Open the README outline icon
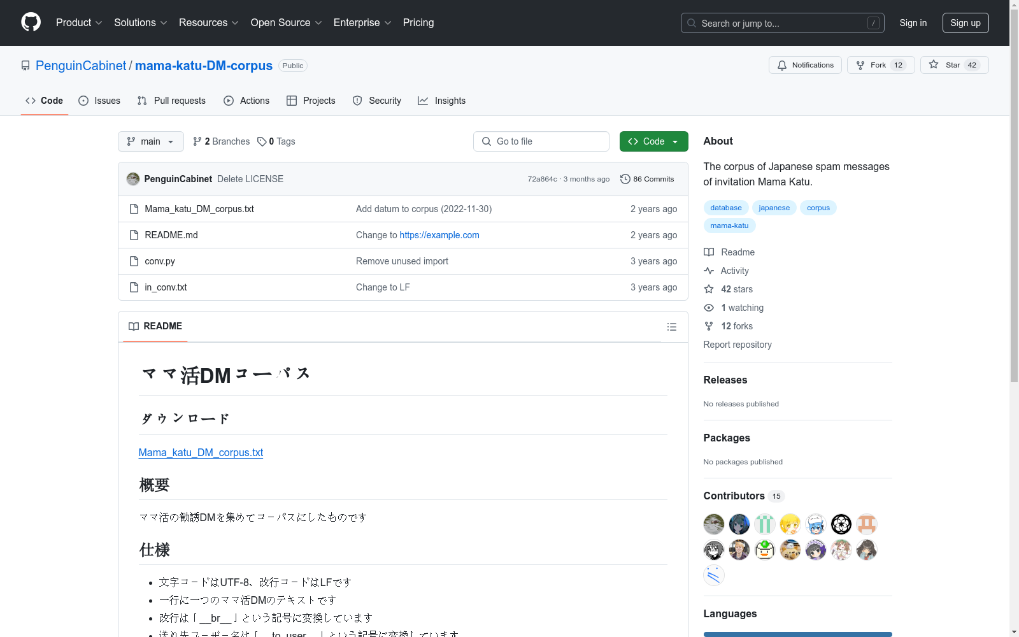The image size is (1019, 637). (672, 327)
